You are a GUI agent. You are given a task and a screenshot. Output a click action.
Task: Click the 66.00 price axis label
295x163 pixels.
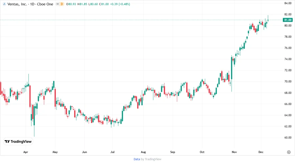[x=288, y=104]
